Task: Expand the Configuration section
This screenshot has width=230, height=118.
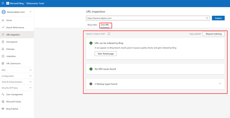Action: coord(17,76)
